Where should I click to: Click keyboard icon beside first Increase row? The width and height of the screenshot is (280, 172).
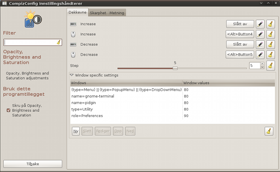point(73,24)
